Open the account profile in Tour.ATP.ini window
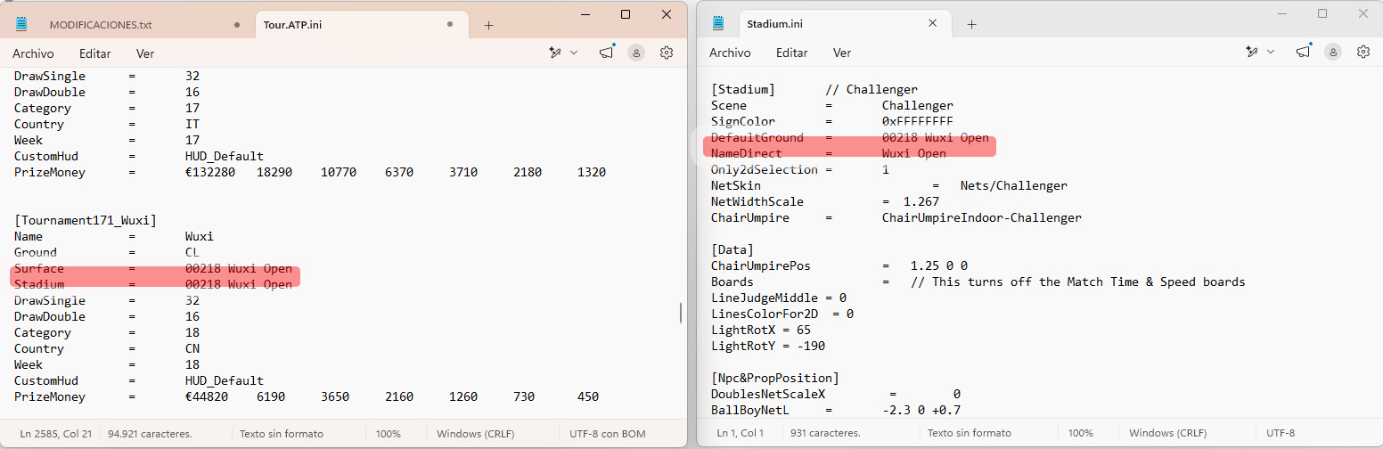The image size is (1383, 449). click(636, 53)
